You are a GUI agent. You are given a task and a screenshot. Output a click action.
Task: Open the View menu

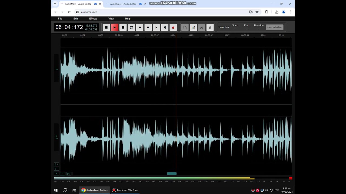[x=111, y=19]
